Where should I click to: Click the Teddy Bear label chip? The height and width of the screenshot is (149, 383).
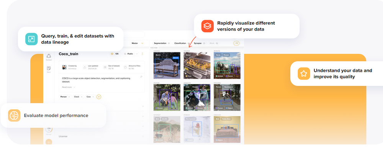226,119
